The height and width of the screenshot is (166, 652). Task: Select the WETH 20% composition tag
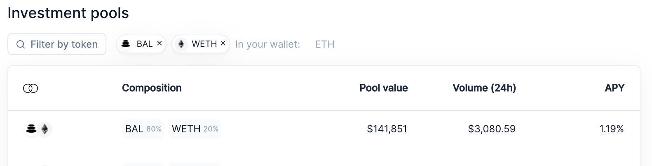[195, 129]
